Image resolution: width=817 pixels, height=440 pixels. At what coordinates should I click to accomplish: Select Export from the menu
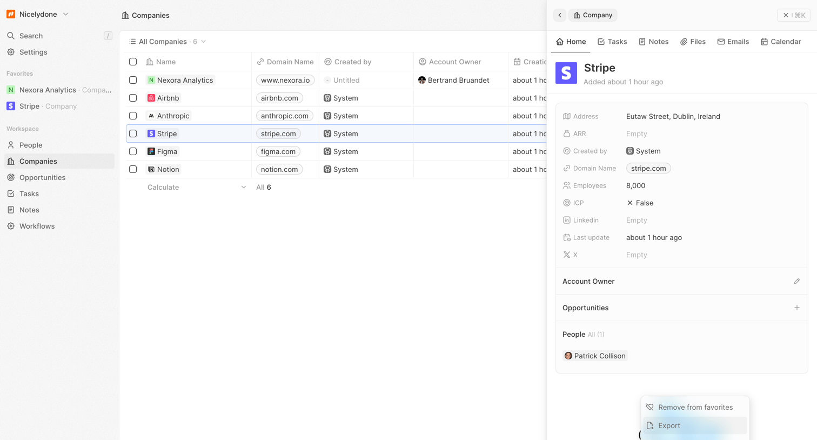coord(695,425)
